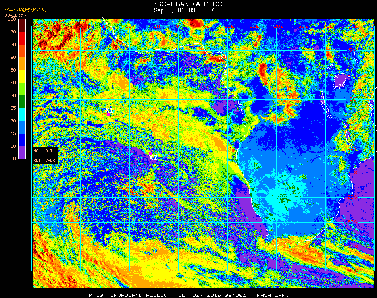The width and height of the screenshot is (377, 298).
Task: Click the 20S latitude label
Action: 353,172
